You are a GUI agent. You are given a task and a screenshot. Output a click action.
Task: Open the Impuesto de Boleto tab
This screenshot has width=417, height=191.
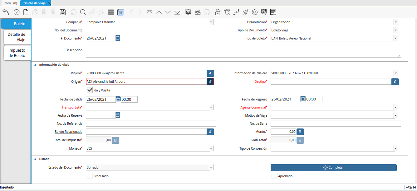(17, 53)
